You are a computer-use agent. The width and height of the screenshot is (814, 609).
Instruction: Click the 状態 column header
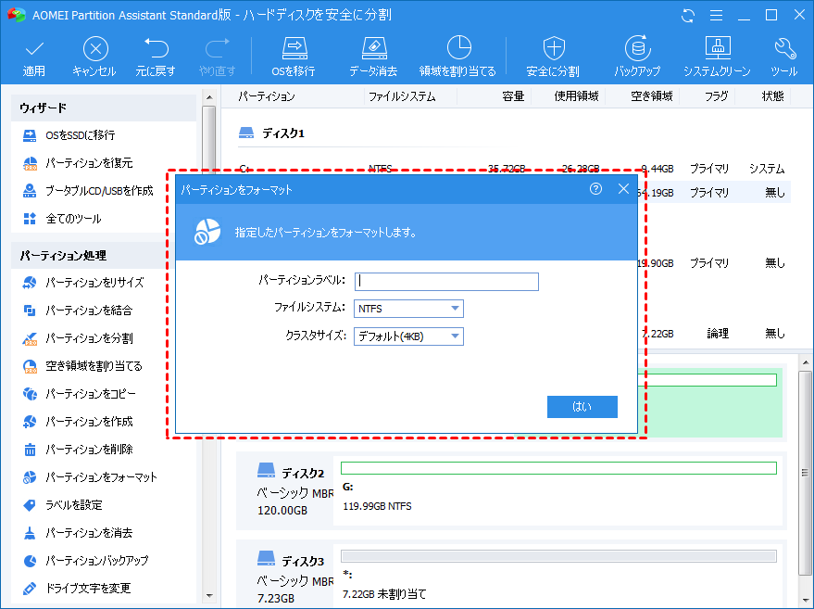(x=772, y=96)
